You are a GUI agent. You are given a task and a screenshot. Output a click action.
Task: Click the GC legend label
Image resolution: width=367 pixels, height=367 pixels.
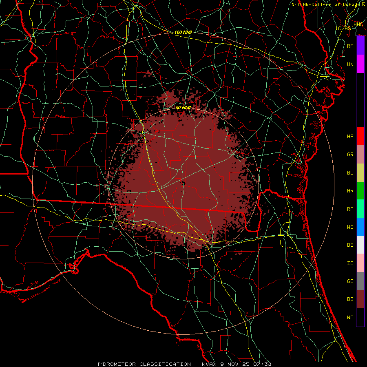pyautogui.click(x=350, y=281)
